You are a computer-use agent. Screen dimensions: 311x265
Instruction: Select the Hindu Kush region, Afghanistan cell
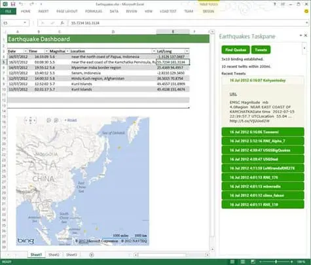coord(113,79)
